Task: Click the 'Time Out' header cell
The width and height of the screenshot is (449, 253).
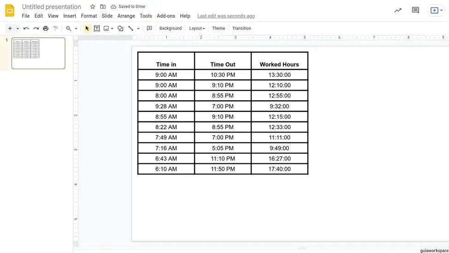Action: [x=223, y=61]
